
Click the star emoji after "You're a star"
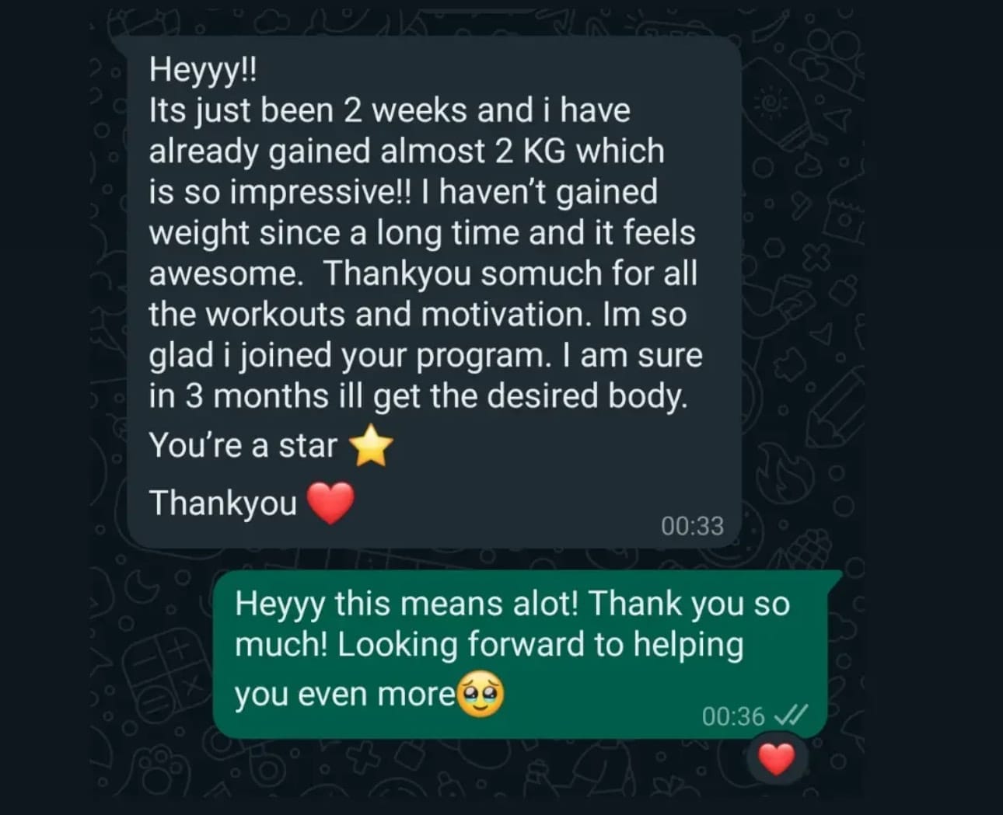tap(372, 445)
